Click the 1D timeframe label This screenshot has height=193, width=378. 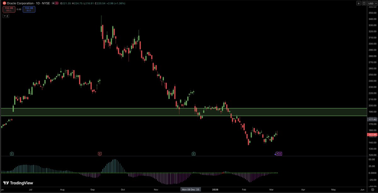coord(38,3)
